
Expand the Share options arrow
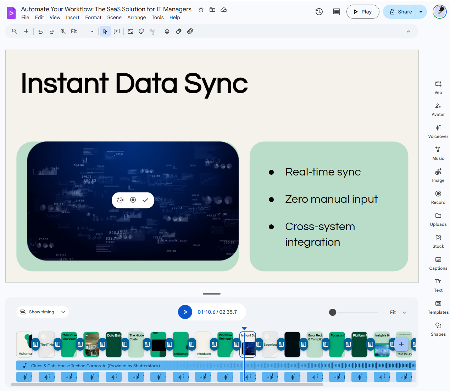click(421, 12)
